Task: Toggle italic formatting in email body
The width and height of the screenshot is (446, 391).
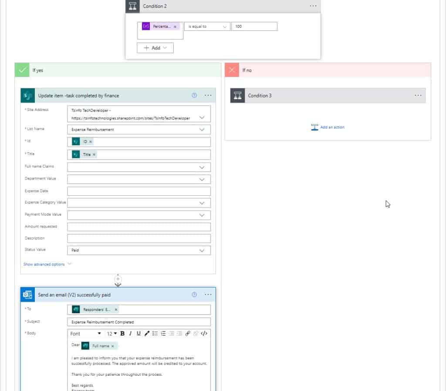Action: [130, 333]
